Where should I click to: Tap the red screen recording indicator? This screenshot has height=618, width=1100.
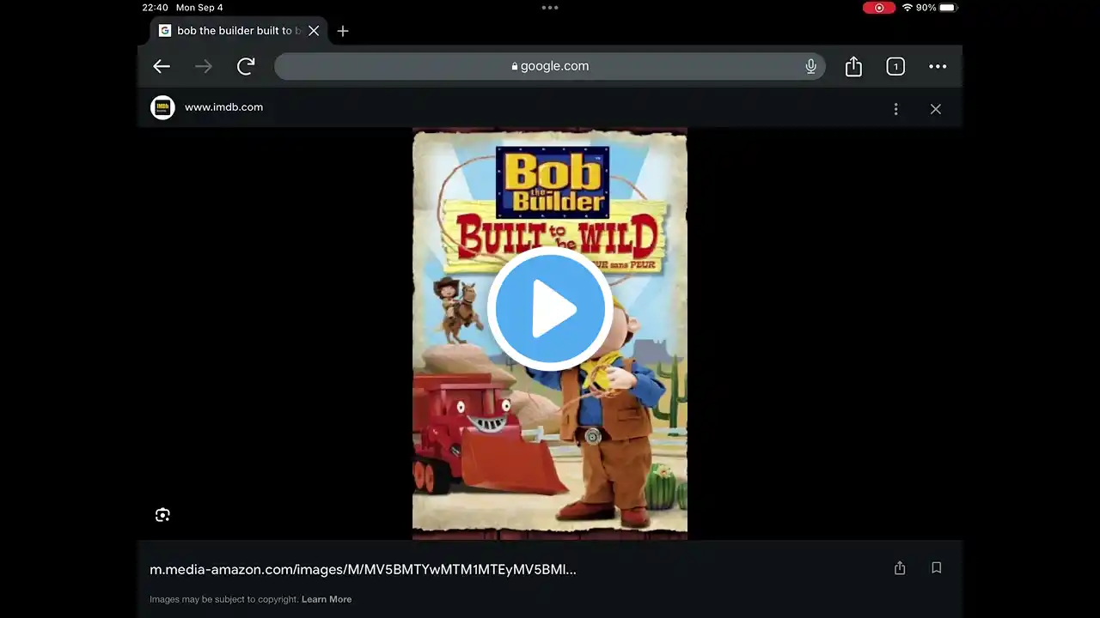pos(879,8)
